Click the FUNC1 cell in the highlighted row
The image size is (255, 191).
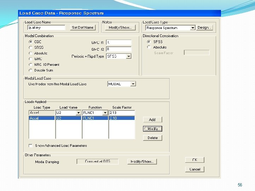pyautogui.click(x=95, y=118)
